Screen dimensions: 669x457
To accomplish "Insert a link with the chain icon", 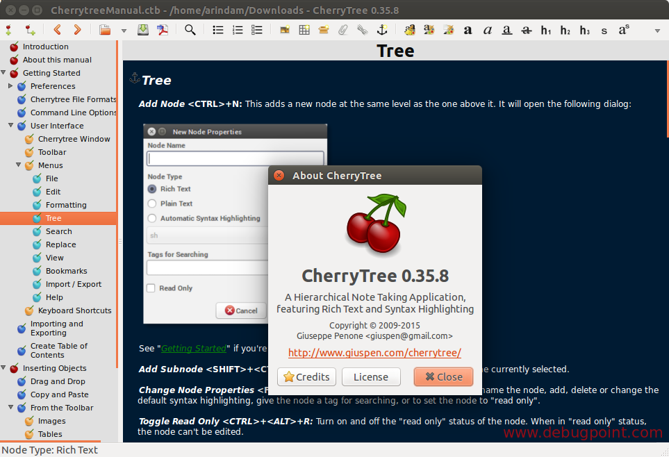I will coord(363,30).
